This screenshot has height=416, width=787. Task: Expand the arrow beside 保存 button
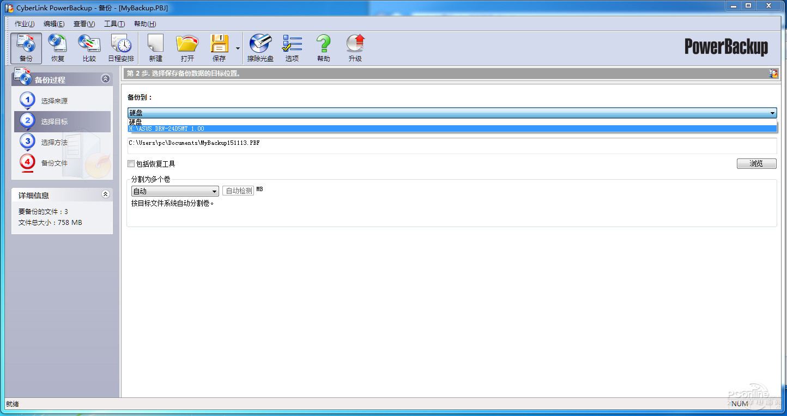pyautogui.click(x=238, y=48)
